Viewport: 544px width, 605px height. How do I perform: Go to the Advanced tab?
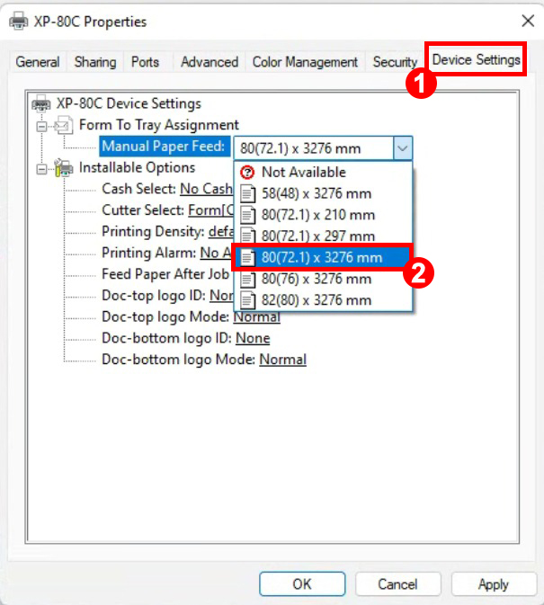pyautogui.click(x=210, y=62)
